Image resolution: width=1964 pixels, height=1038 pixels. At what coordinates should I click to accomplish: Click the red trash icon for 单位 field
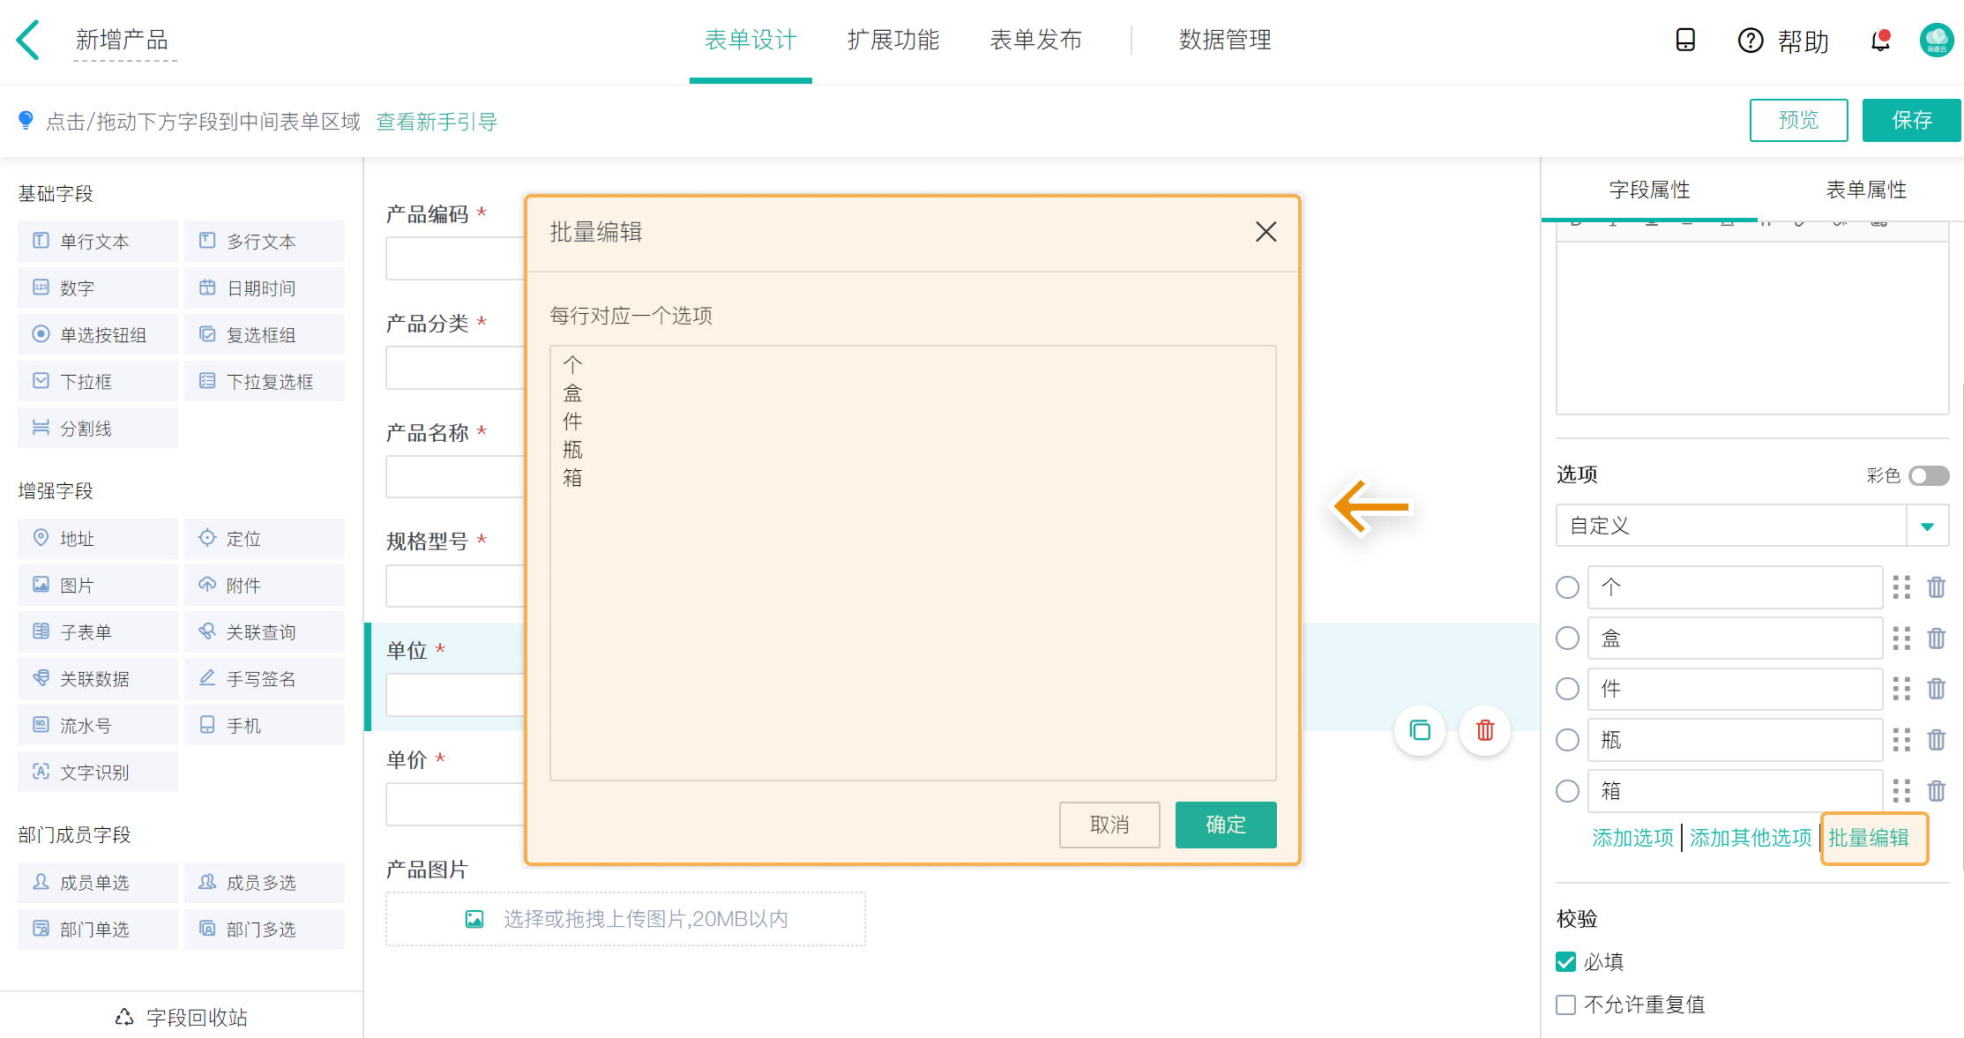coord(1485,730)
